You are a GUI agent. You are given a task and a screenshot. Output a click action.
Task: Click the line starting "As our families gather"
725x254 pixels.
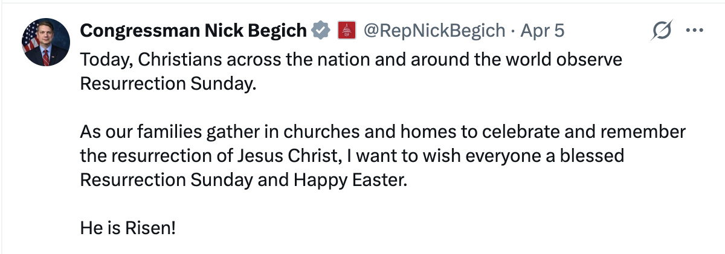point(382,132)
